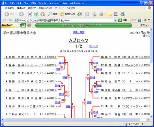The height and width of the screenshot is (127, 154).
Task: Expand the address bar dropdown arrow
Action: [115, 20]
